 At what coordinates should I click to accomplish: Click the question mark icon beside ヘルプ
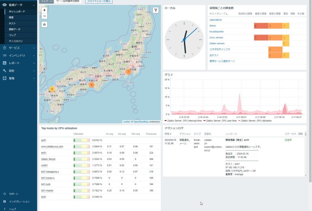pos(4,209)
